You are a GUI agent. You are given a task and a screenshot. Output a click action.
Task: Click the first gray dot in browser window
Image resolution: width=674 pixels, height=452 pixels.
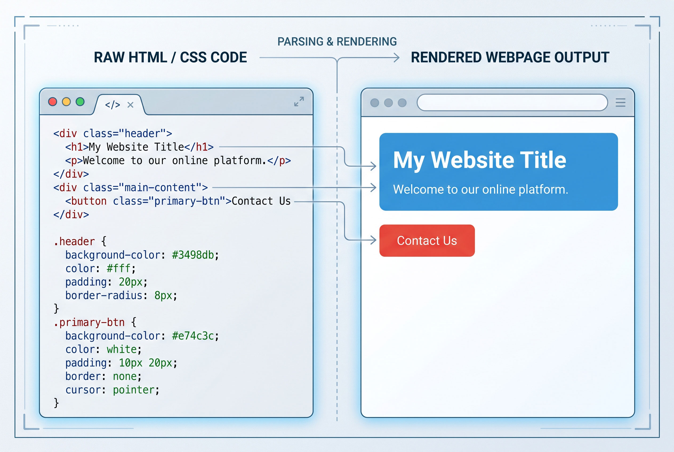(375, 103)
